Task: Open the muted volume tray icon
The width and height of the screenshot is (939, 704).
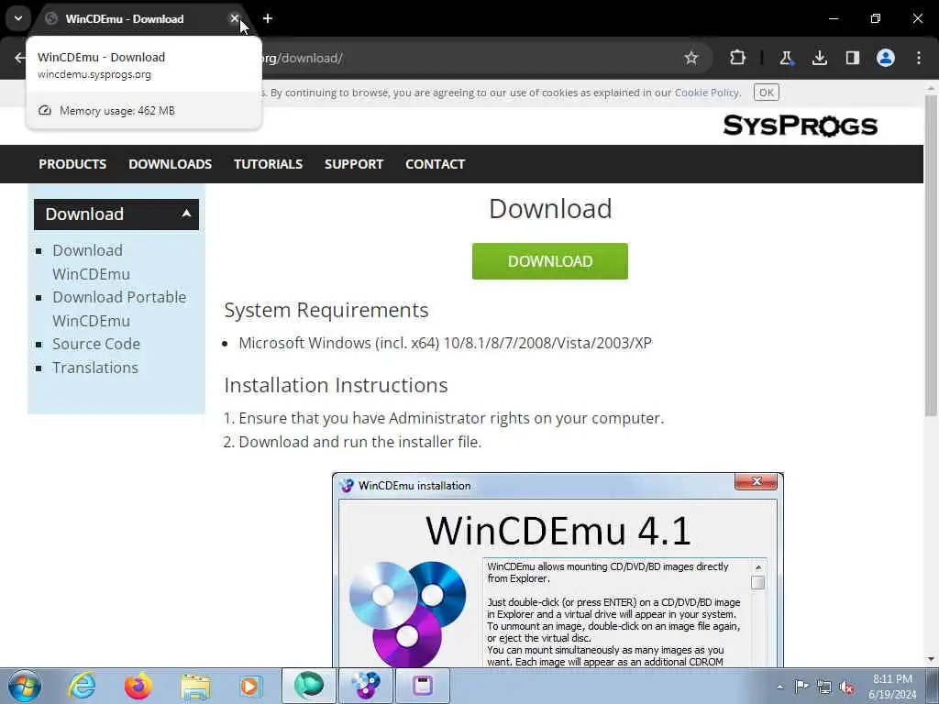Action: [x=846, y=687]
